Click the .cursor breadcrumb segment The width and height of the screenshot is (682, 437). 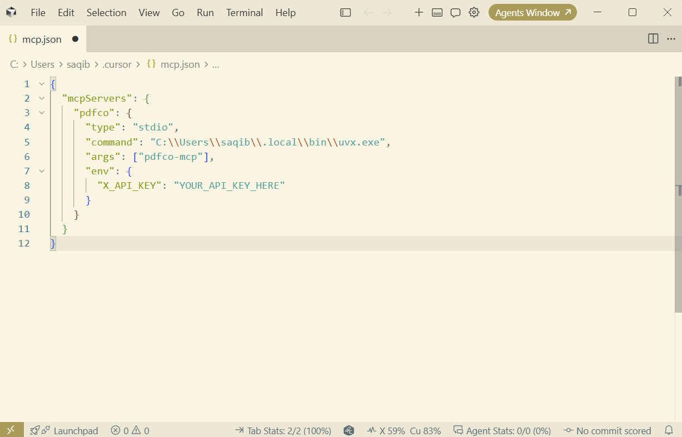(117, 64)
